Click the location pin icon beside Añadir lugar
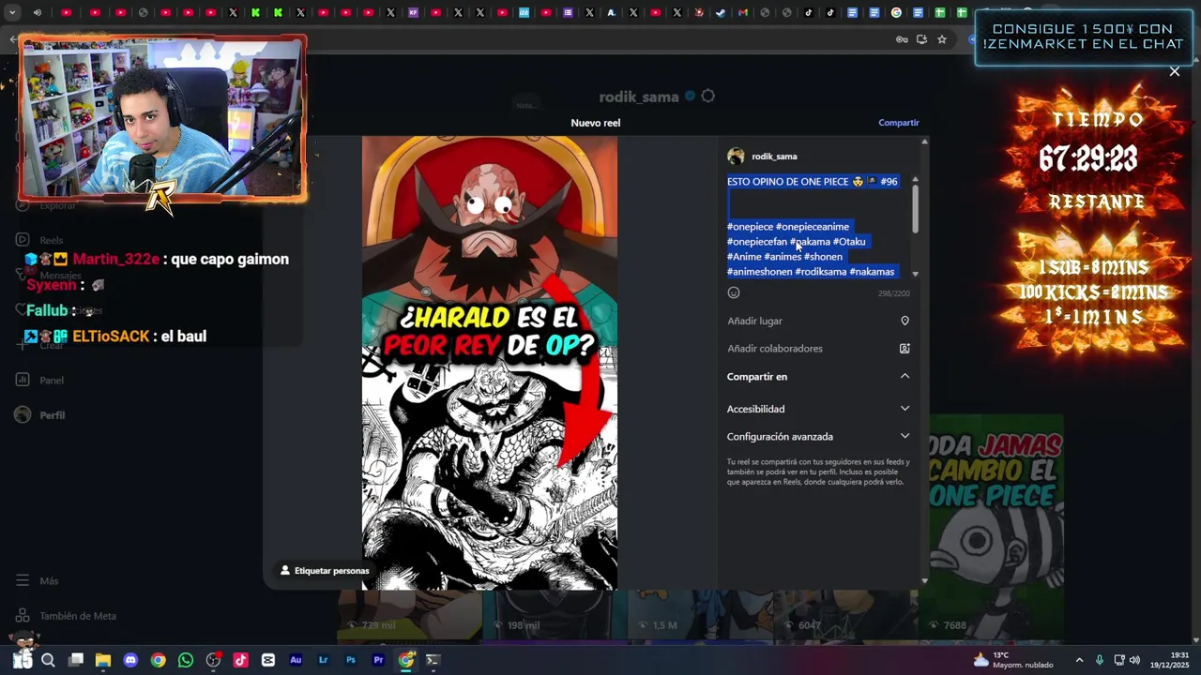Viewport: 1201px width, 675px height. click(x=905, y=321)
